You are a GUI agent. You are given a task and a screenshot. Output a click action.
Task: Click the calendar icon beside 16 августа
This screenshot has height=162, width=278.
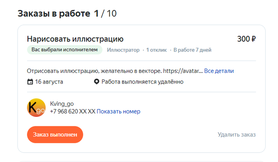tap(30, 82)
